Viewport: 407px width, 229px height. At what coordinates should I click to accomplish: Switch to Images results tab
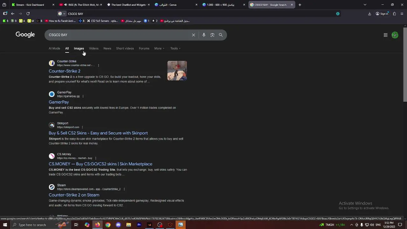[x=79, y=48]
